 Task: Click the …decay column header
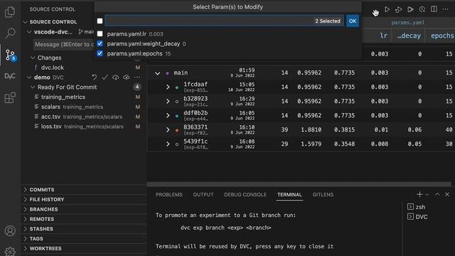tap(409, 36)
